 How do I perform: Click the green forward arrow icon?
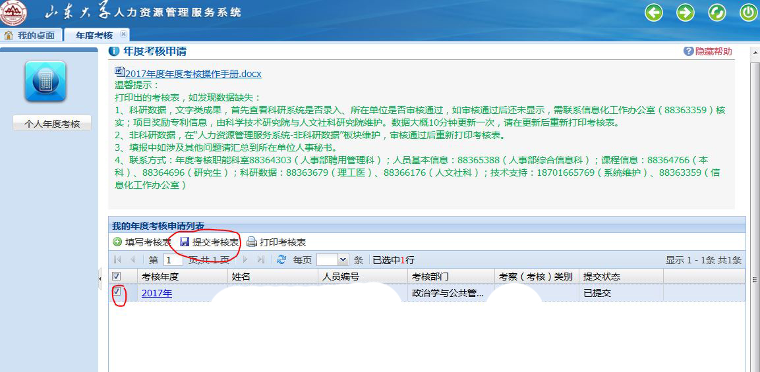pyautogui.click(x=686, y=13)
